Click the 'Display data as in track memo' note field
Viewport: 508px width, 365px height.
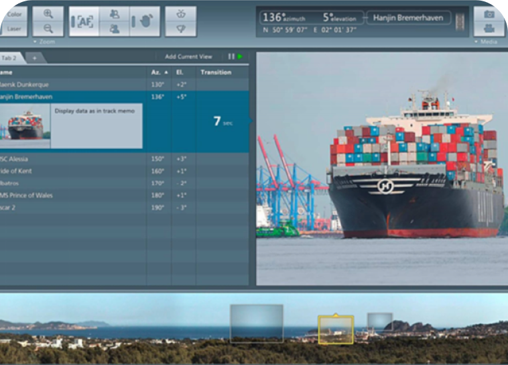tap(97, 126)
